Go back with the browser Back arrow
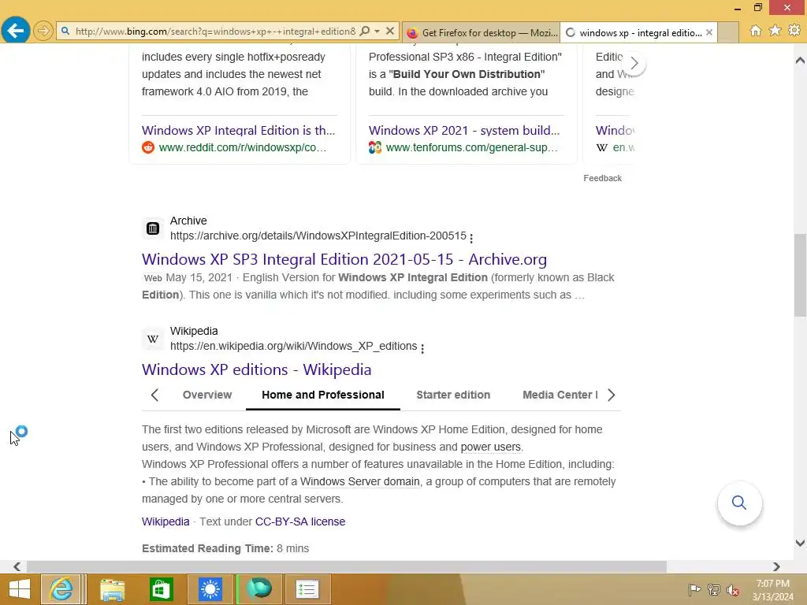This screenshot has width=807, height=605. pos(16,31)
